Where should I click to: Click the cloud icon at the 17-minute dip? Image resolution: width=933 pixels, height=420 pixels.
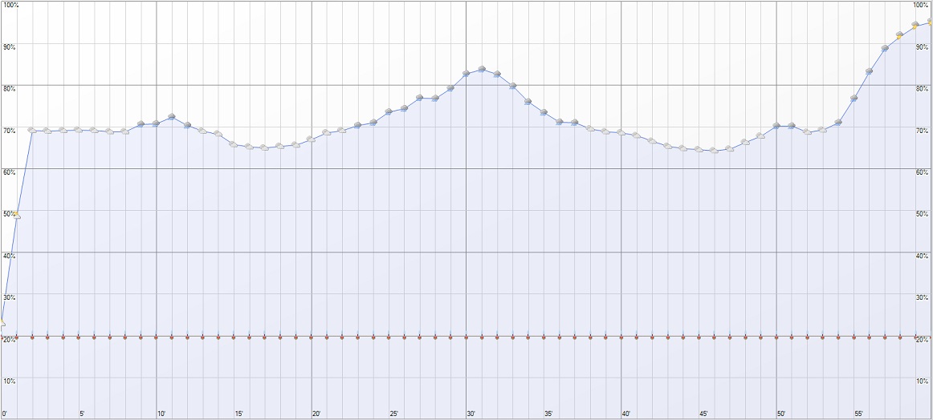click(x=264, y=147)
